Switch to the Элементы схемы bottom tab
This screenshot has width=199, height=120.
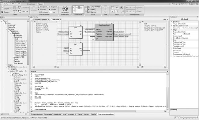pyautogui.click(x=37, y=114)
